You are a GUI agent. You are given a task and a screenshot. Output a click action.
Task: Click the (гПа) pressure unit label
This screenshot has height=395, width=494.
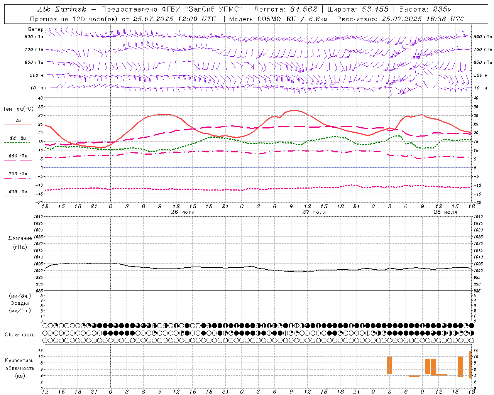[20, 247]
